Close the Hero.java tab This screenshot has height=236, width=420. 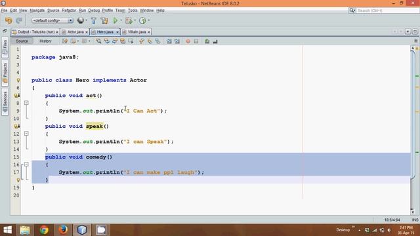click(117, 32)
